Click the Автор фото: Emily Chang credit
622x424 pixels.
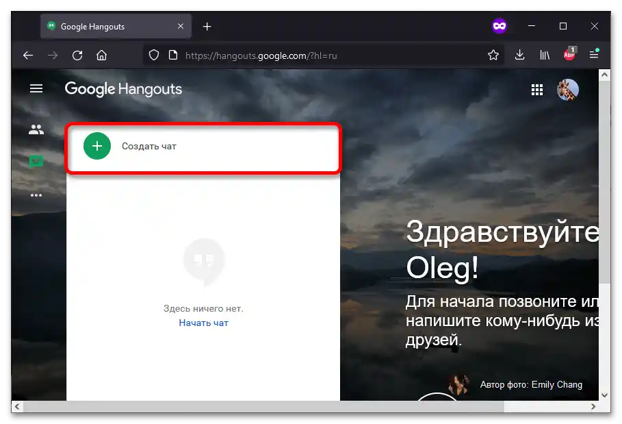[x=531, y=385]
